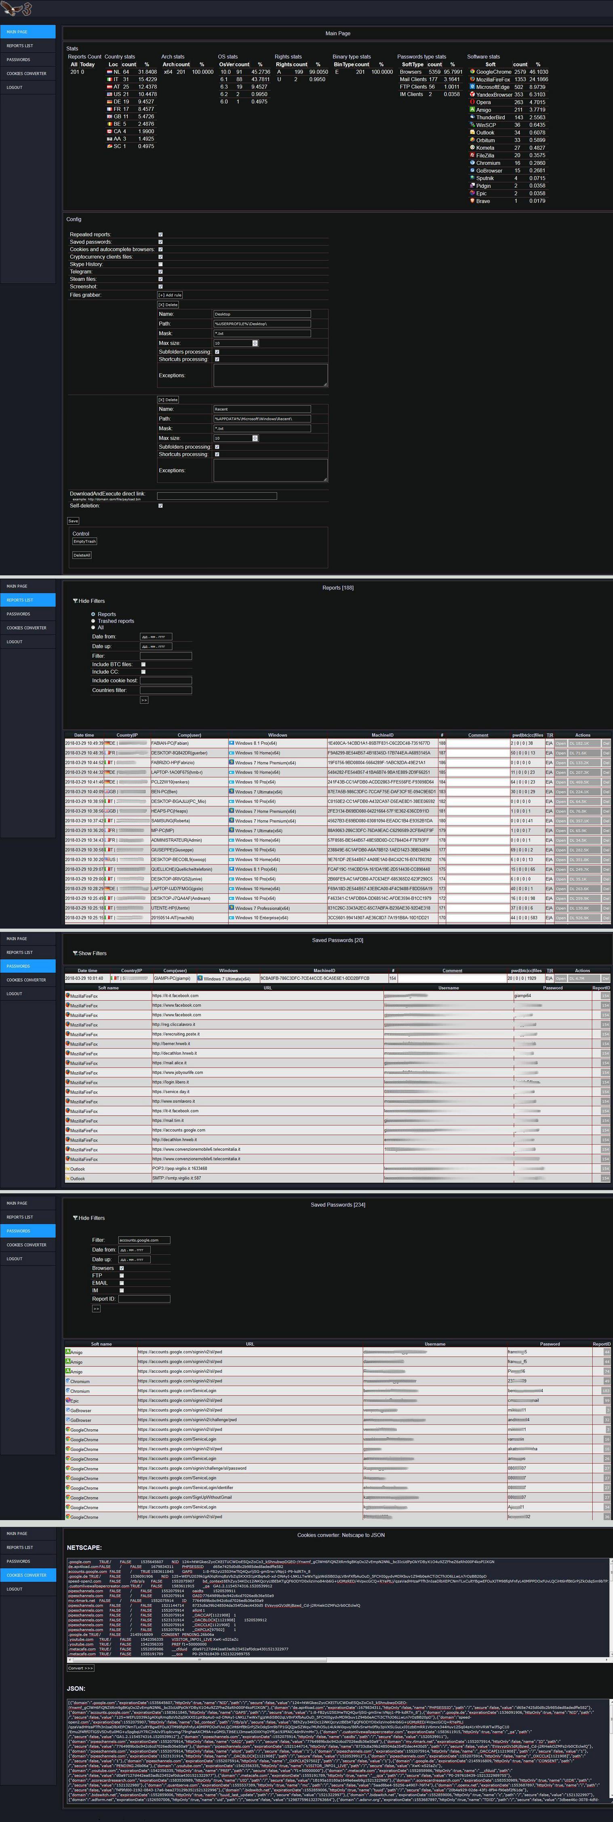
Task: Select the Trashed reports radio button
Action: coord(93,621)
